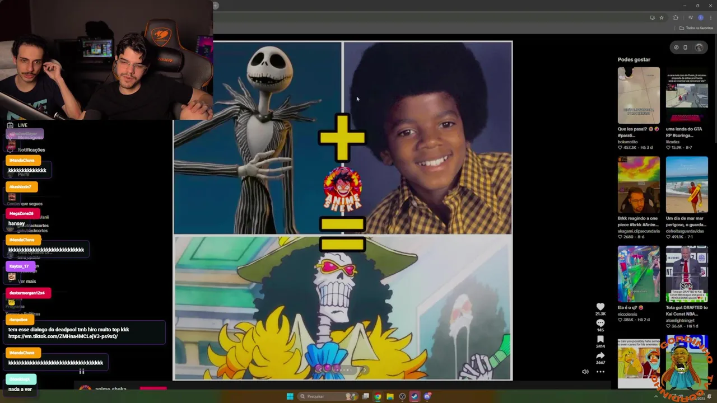Open Google Chrome from the taskbar
This screenshot has height=403, width=717.
378,396
